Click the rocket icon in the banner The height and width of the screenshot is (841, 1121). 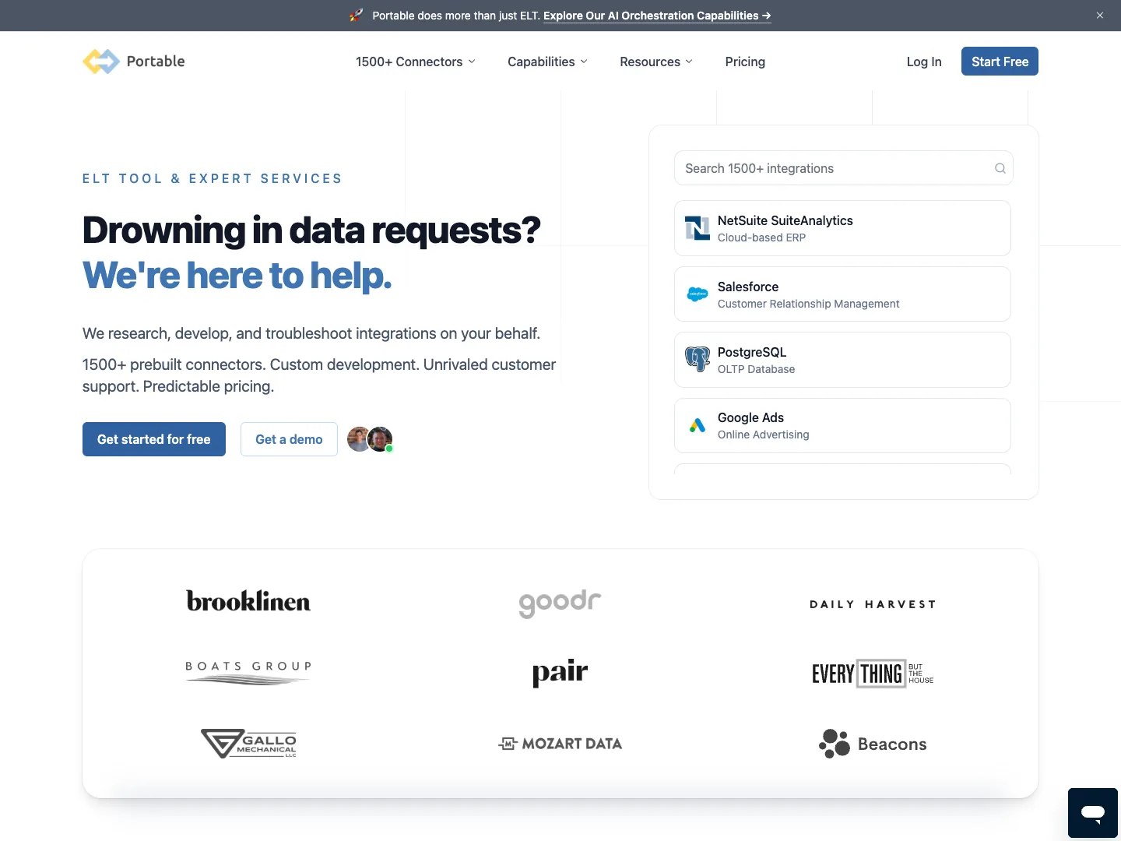[357, 15]
